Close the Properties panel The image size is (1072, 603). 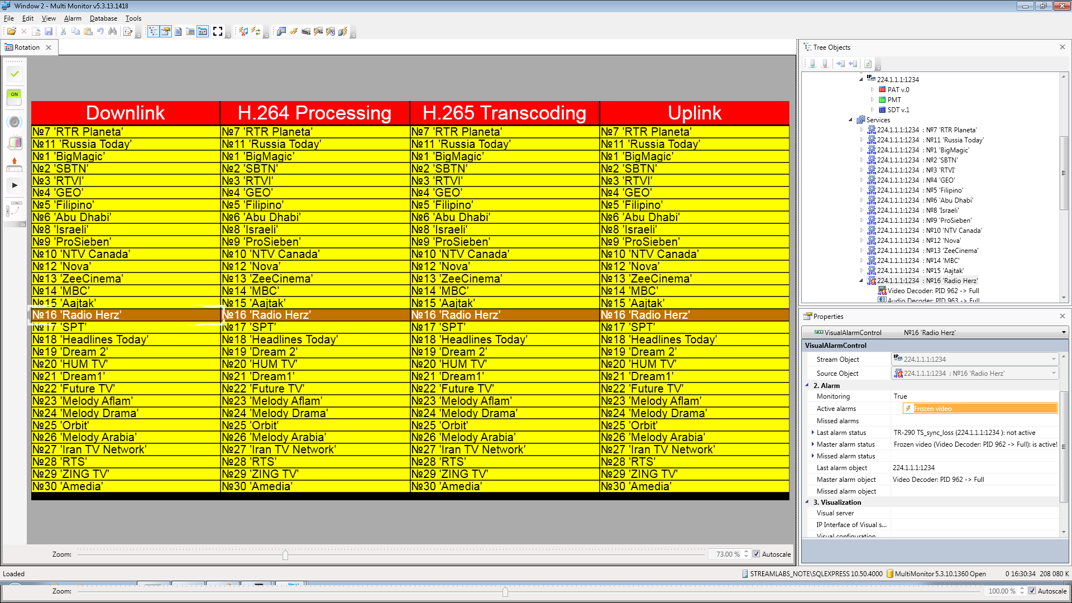coord(1063,316)
